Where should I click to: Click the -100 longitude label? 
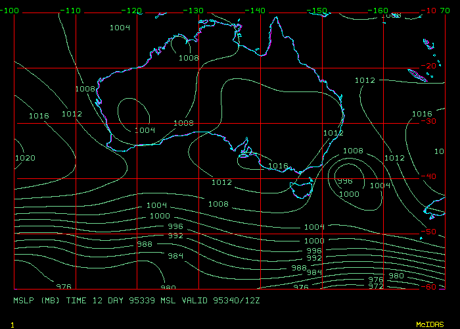click(9, 11)
